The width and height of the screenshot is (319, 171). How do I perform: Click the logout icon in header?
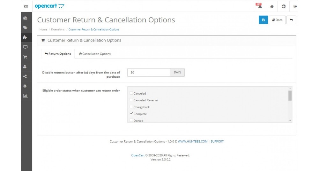295,6
